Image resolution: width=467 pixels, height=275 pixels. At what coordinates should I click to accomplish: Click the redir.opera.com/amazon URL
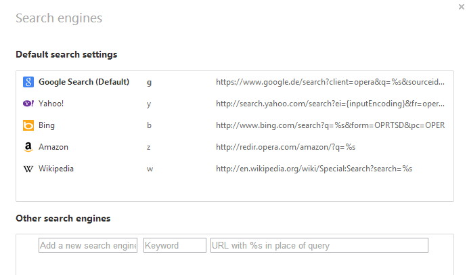[286, 147]
